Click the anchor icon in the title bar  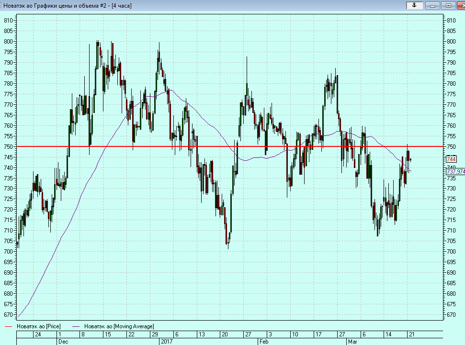[x=414, y=5]
